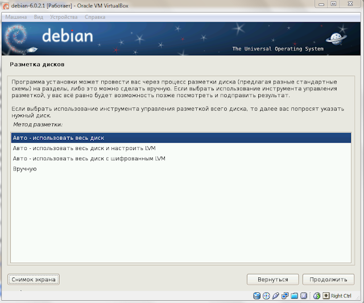Click the VirtualBox icon in the title bar
Screen dimensions: 364x303
[6, 6]
